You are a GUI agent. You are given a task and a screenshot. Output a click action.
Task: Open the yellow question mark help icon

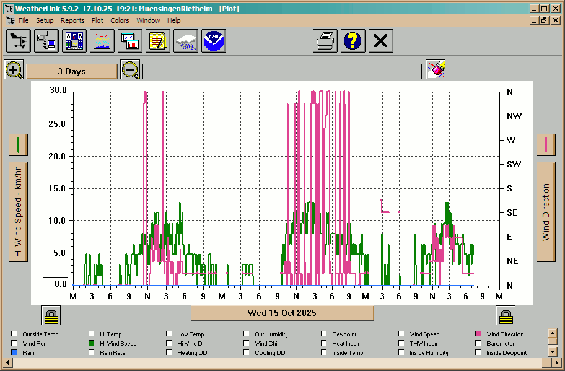pyautogui.click(x=353, y=41)
